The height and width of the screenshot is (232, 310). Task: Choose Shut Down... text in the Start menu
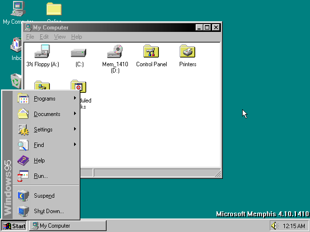click(x=49, y=211)
